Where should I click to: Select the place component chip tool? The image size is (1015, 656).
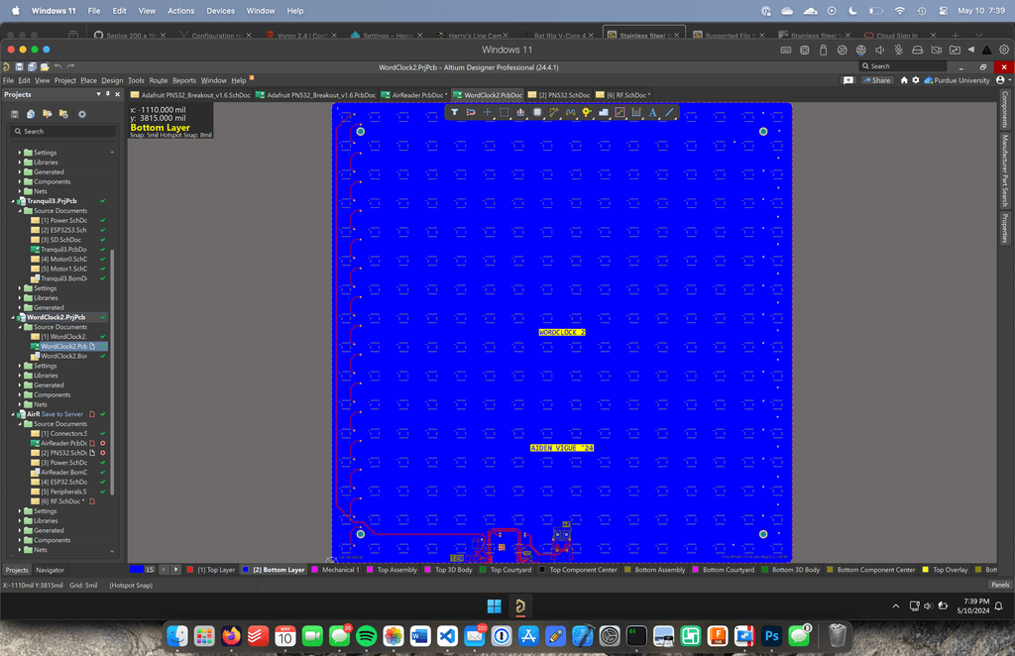tap(537, 113)
